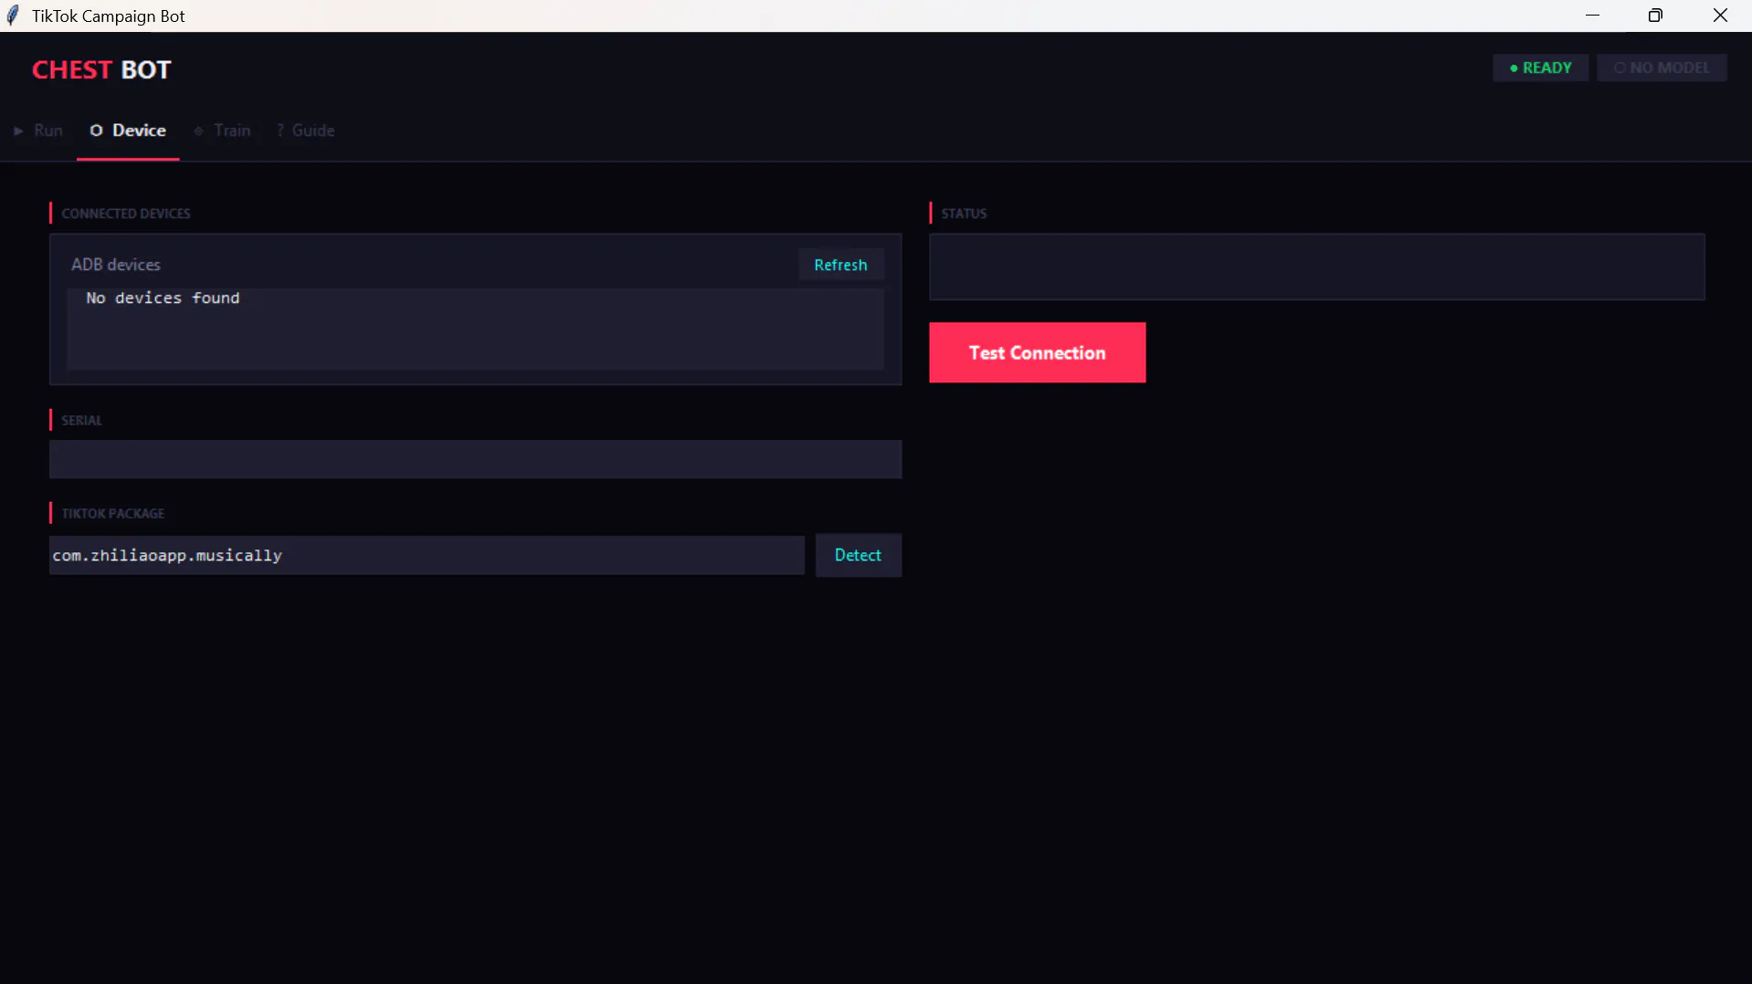The height and width of the screenshot is (984, 1752).
Task: Select the 'No devices found' entry
Action: click(x=163, y=298)
